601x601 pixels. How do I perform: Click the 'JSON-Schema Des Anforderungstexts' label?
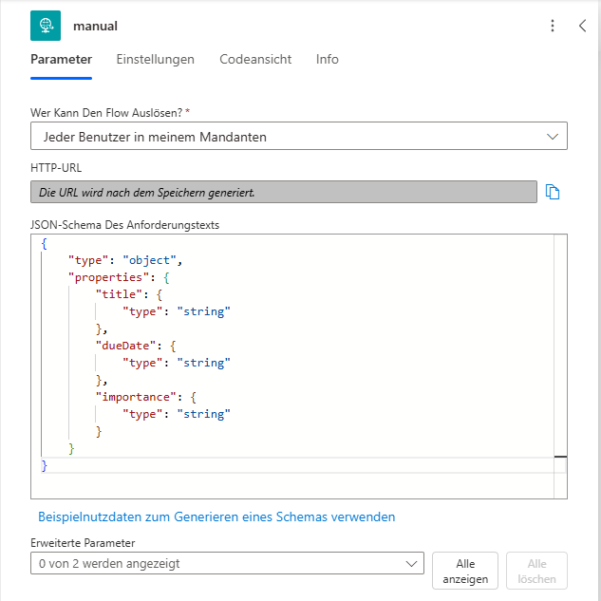(x=125, y=225)
